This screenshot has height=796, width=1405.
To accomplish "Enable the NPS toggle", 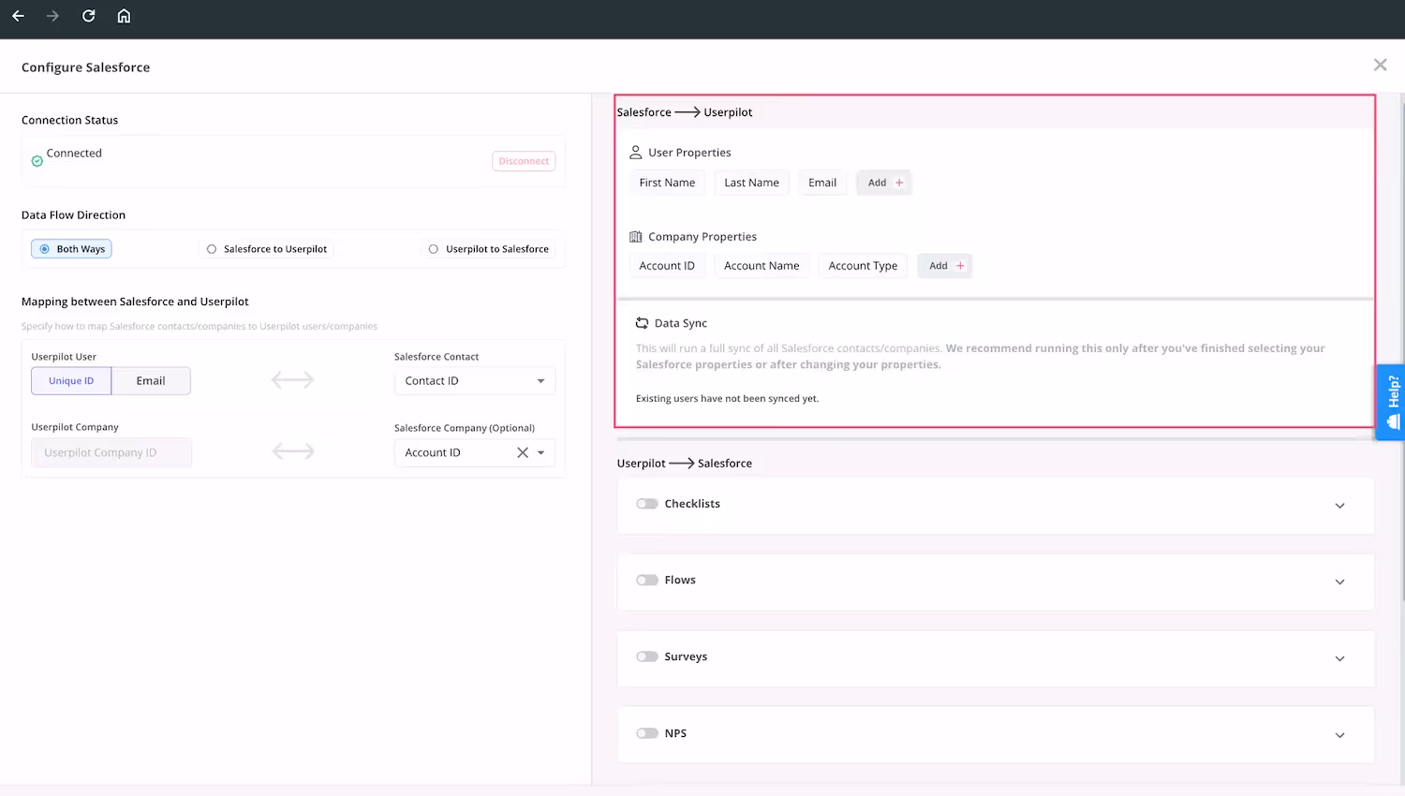I will tap(647, 733).
